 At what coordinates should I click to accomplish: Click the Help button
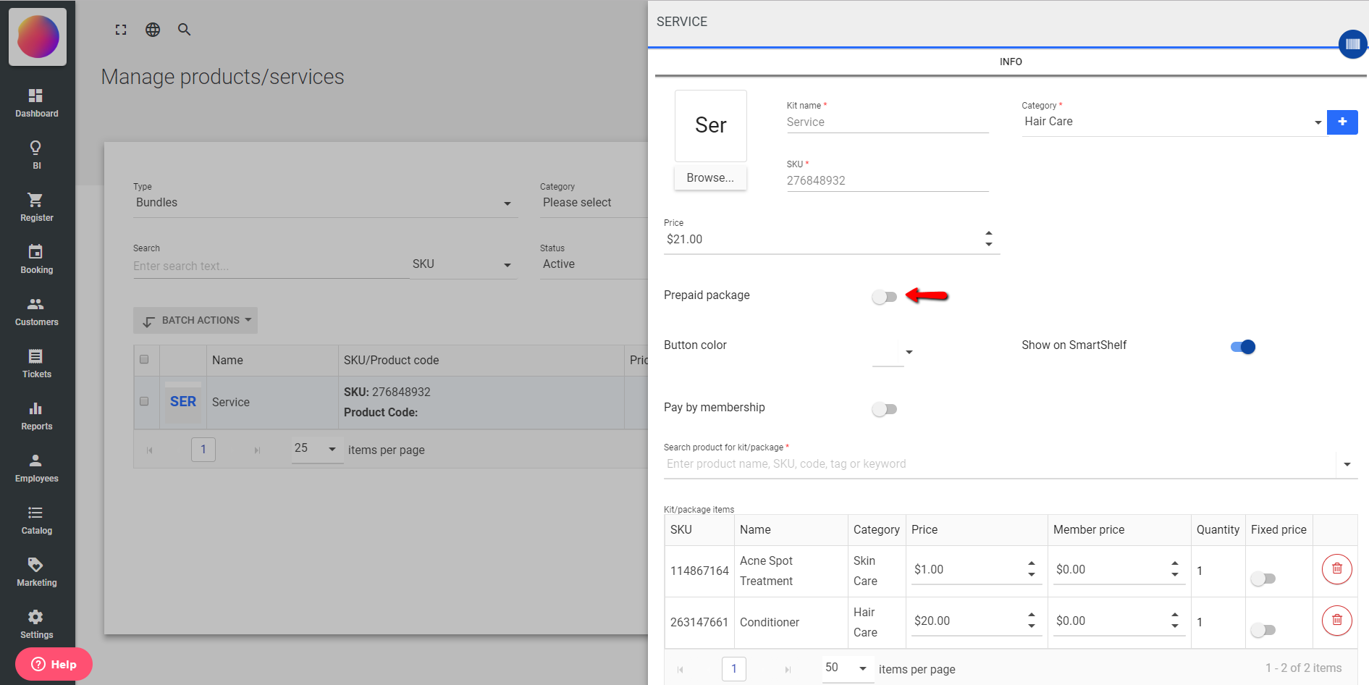54,664
